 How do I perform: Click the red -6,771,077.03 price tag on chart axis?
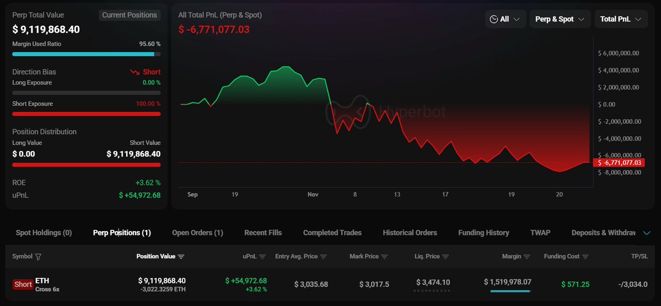[619, 163]
